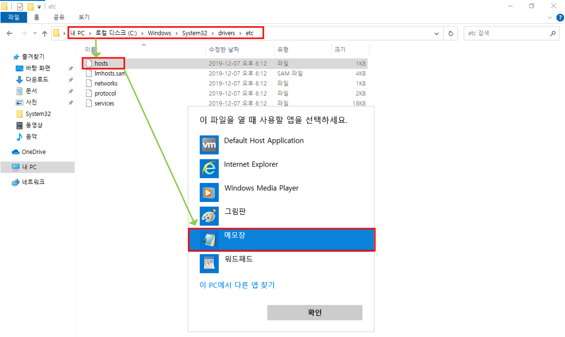Open 문서 in navigation pane
565x337 pixels.
[27, 91]
